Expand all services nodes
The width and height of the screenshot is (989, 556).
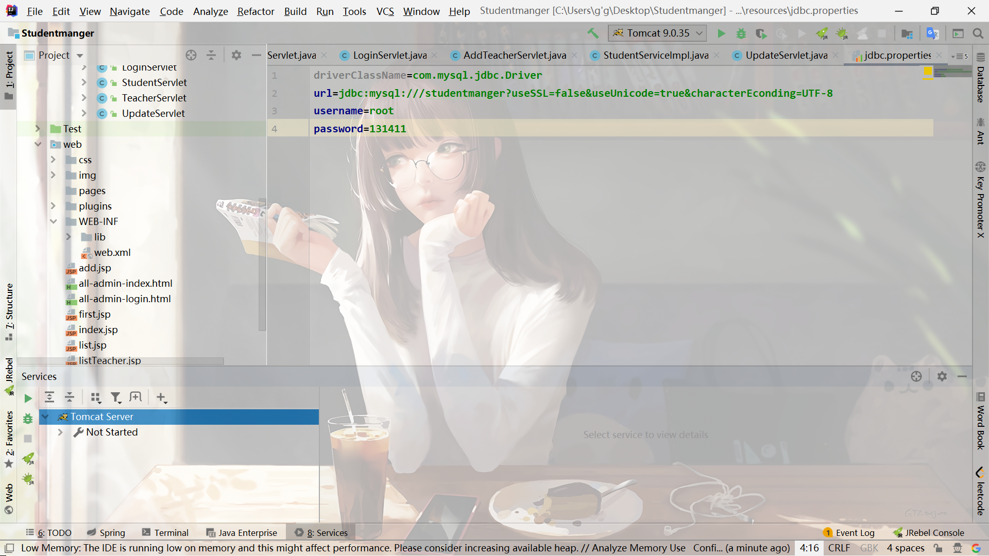pyautogui.click(x=49, y=397)
